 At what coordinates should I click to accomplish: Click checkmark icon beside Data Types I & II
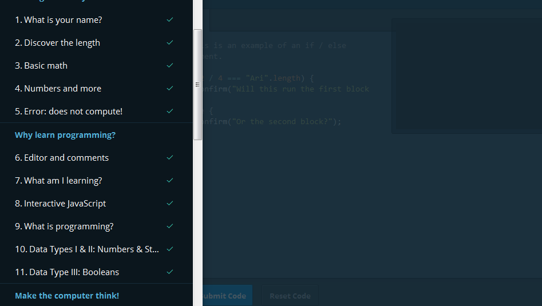point(170,249)
